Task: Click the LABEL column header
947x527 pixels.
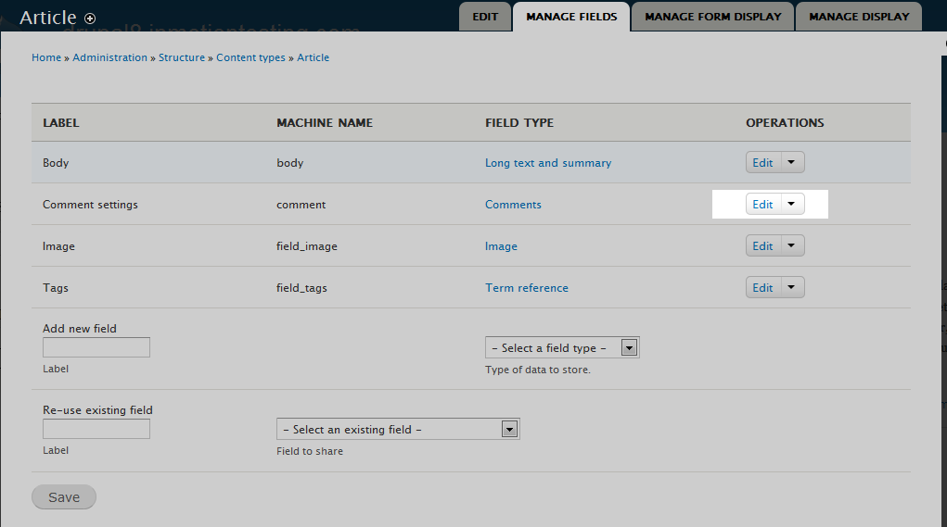Action: click(61, 122)
